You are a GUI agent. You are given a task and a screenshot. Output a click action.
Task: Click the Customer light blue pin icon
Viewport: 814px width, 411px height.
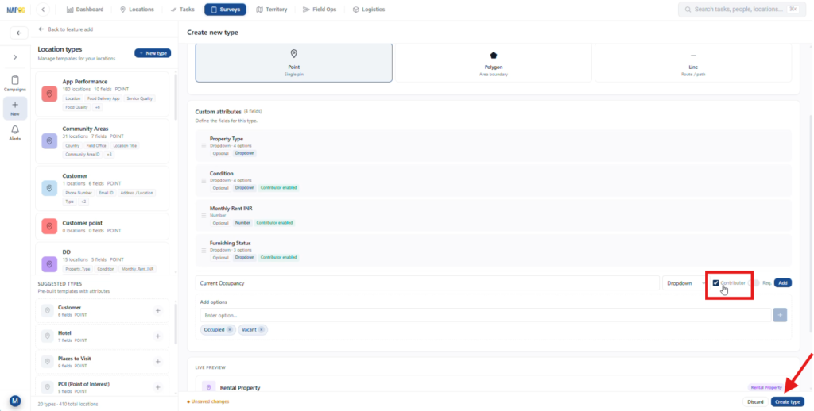click(49, 188)
